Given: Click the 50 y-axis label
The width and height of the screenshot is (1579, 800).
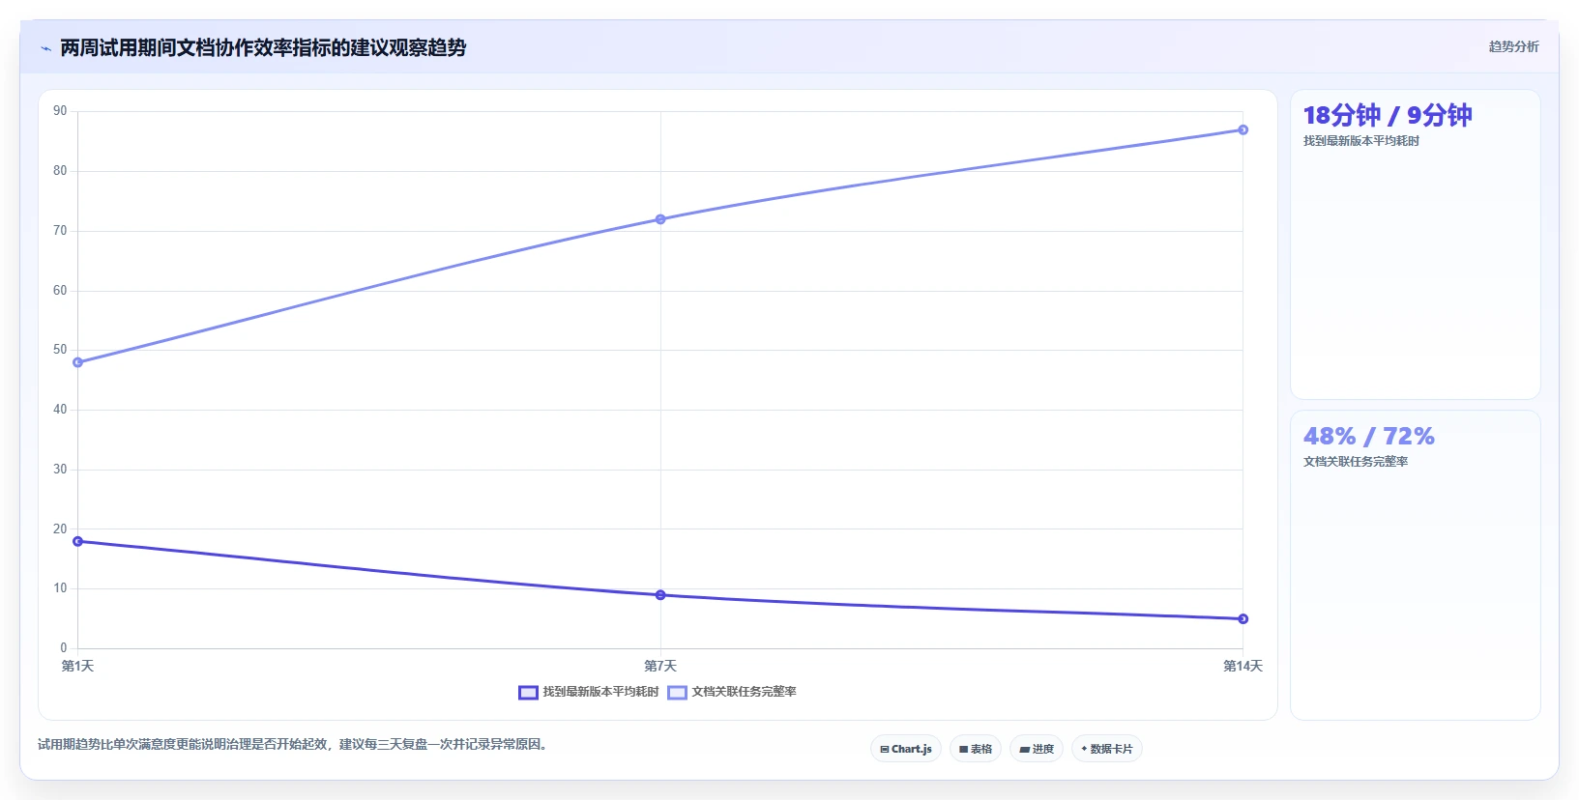Looking at the screenshot, I should pyautogui.click(x=60, y=350).
